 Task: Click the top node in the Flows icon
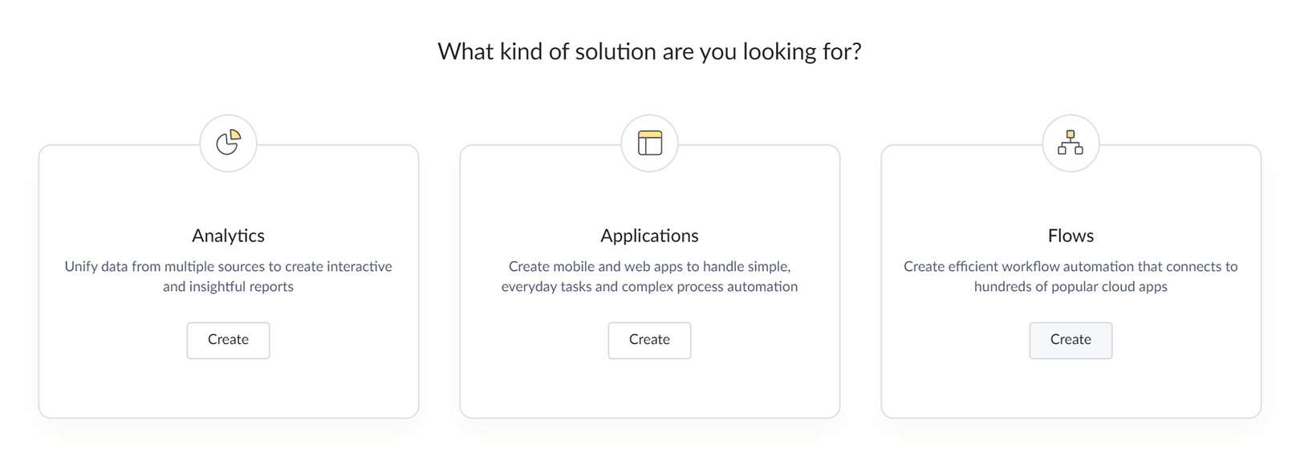[1070, 135]
